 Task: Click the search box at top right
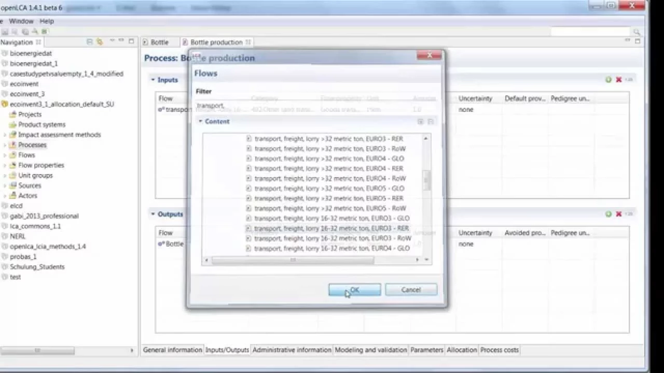[591, 32]
